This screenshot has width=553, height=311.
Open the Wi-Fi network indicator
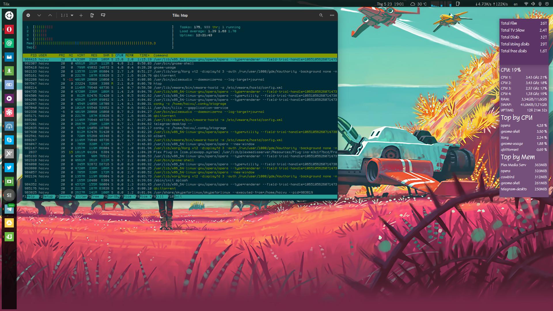pyautogui.click(x=526, y=4)
